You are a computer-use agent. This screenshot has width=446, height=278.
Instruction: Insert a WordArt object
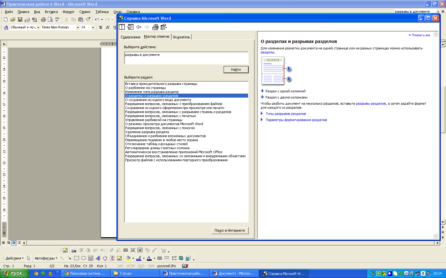point(98,258)
